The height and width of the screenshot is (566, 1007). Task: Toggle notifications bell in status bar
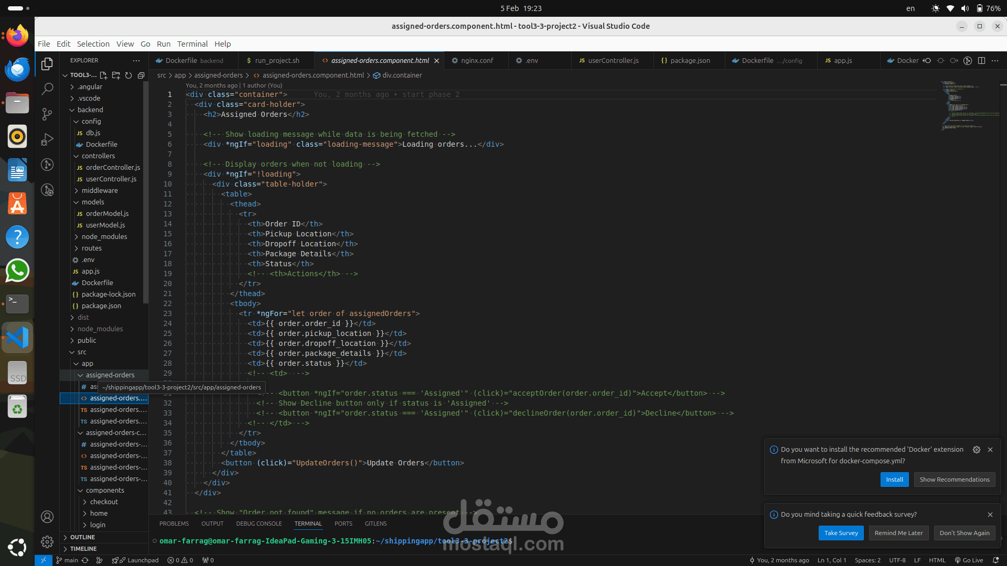click(995, 560)
